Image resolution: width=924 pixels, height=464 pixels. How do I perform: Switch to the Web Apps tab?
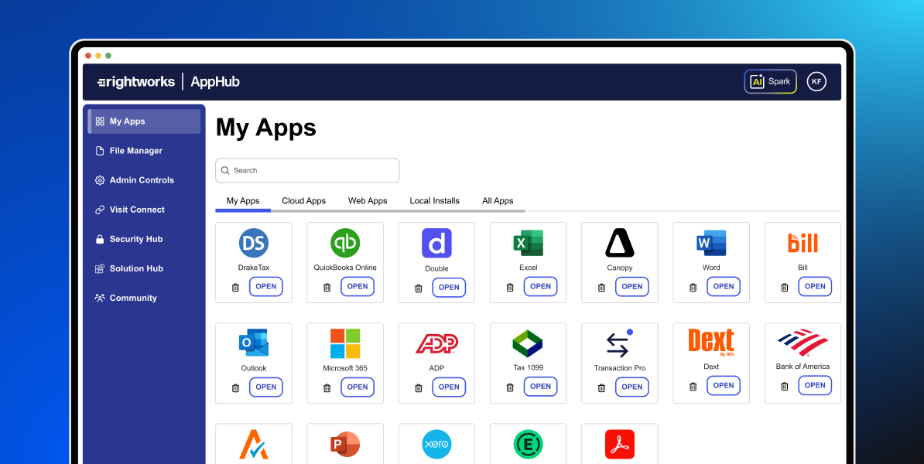coord(368,201)
